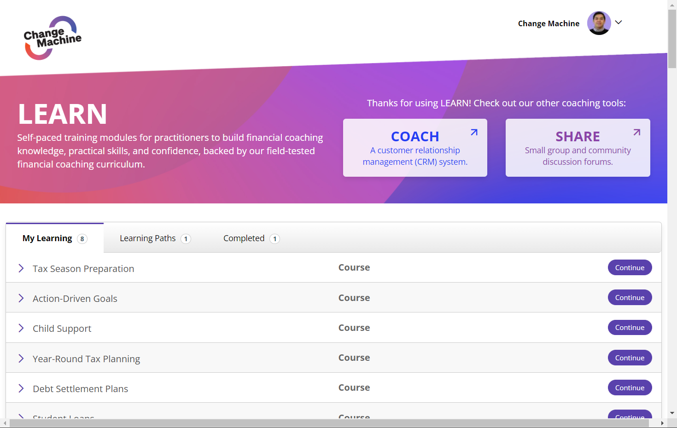Viewport: 677px width, 428px height.
Task: Click the Action-Driven Goals title
Action: pyautogui.click(x=75, y=299)
